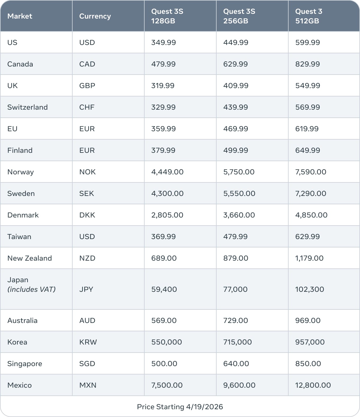Click the Japan (includes VAT) cell

pos(31,285)
